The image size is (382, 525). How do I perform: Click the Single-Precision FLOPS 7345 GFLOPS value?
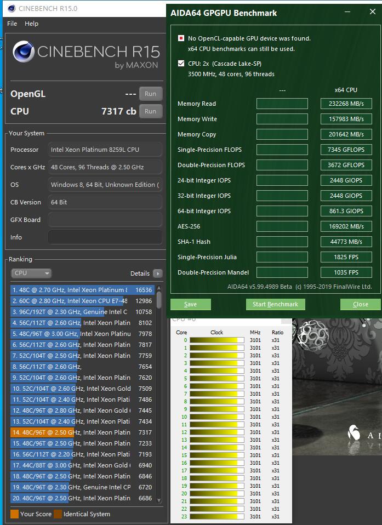tap(346, 150)
